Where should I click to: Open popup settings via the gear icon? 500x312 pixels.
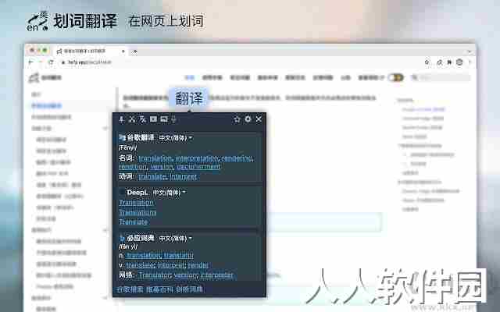coord(248,119)
